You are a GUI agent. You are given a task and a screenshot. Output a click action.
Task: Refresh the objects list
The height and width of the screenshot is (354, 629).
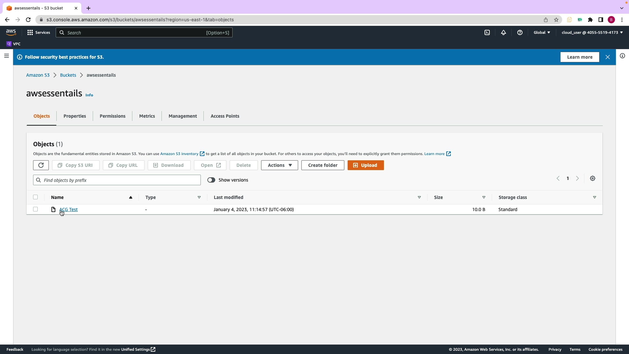tap(41, 165)
